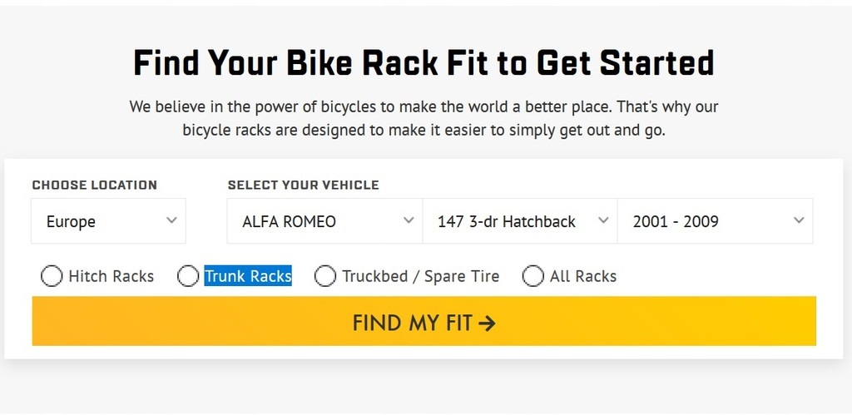The image size is (852, 415).
Task: Choose the Trunk Racks radio circle
Action: (188, 276)
